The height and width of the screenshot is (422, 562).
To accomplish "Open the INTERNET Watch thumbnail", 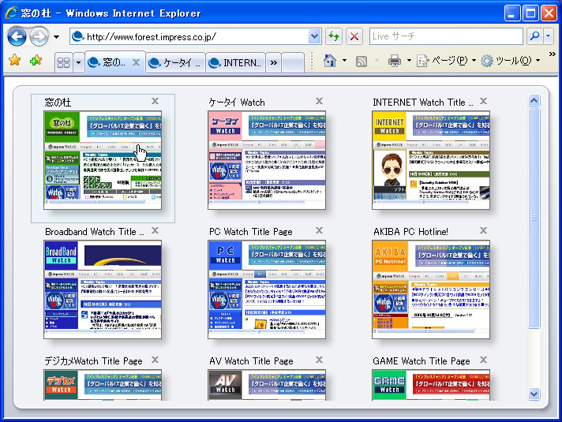I will pyautogui.click(x=431, y=160).
